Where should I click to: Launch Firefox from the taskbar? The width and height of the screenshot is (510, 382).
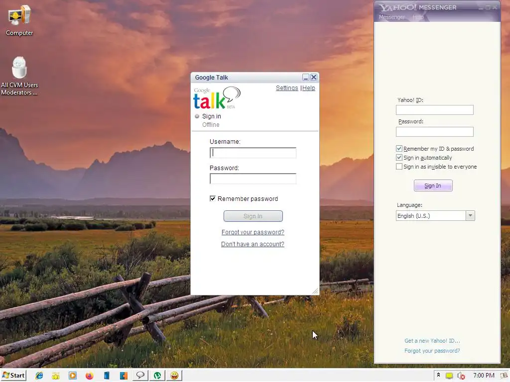tap(90, 376)
